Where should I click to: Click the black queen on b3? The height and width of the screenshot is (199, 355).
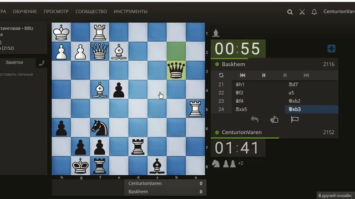176,70
